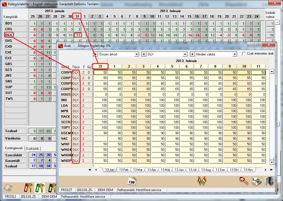Select the CORP6 rate code row header

click(66, 73)
